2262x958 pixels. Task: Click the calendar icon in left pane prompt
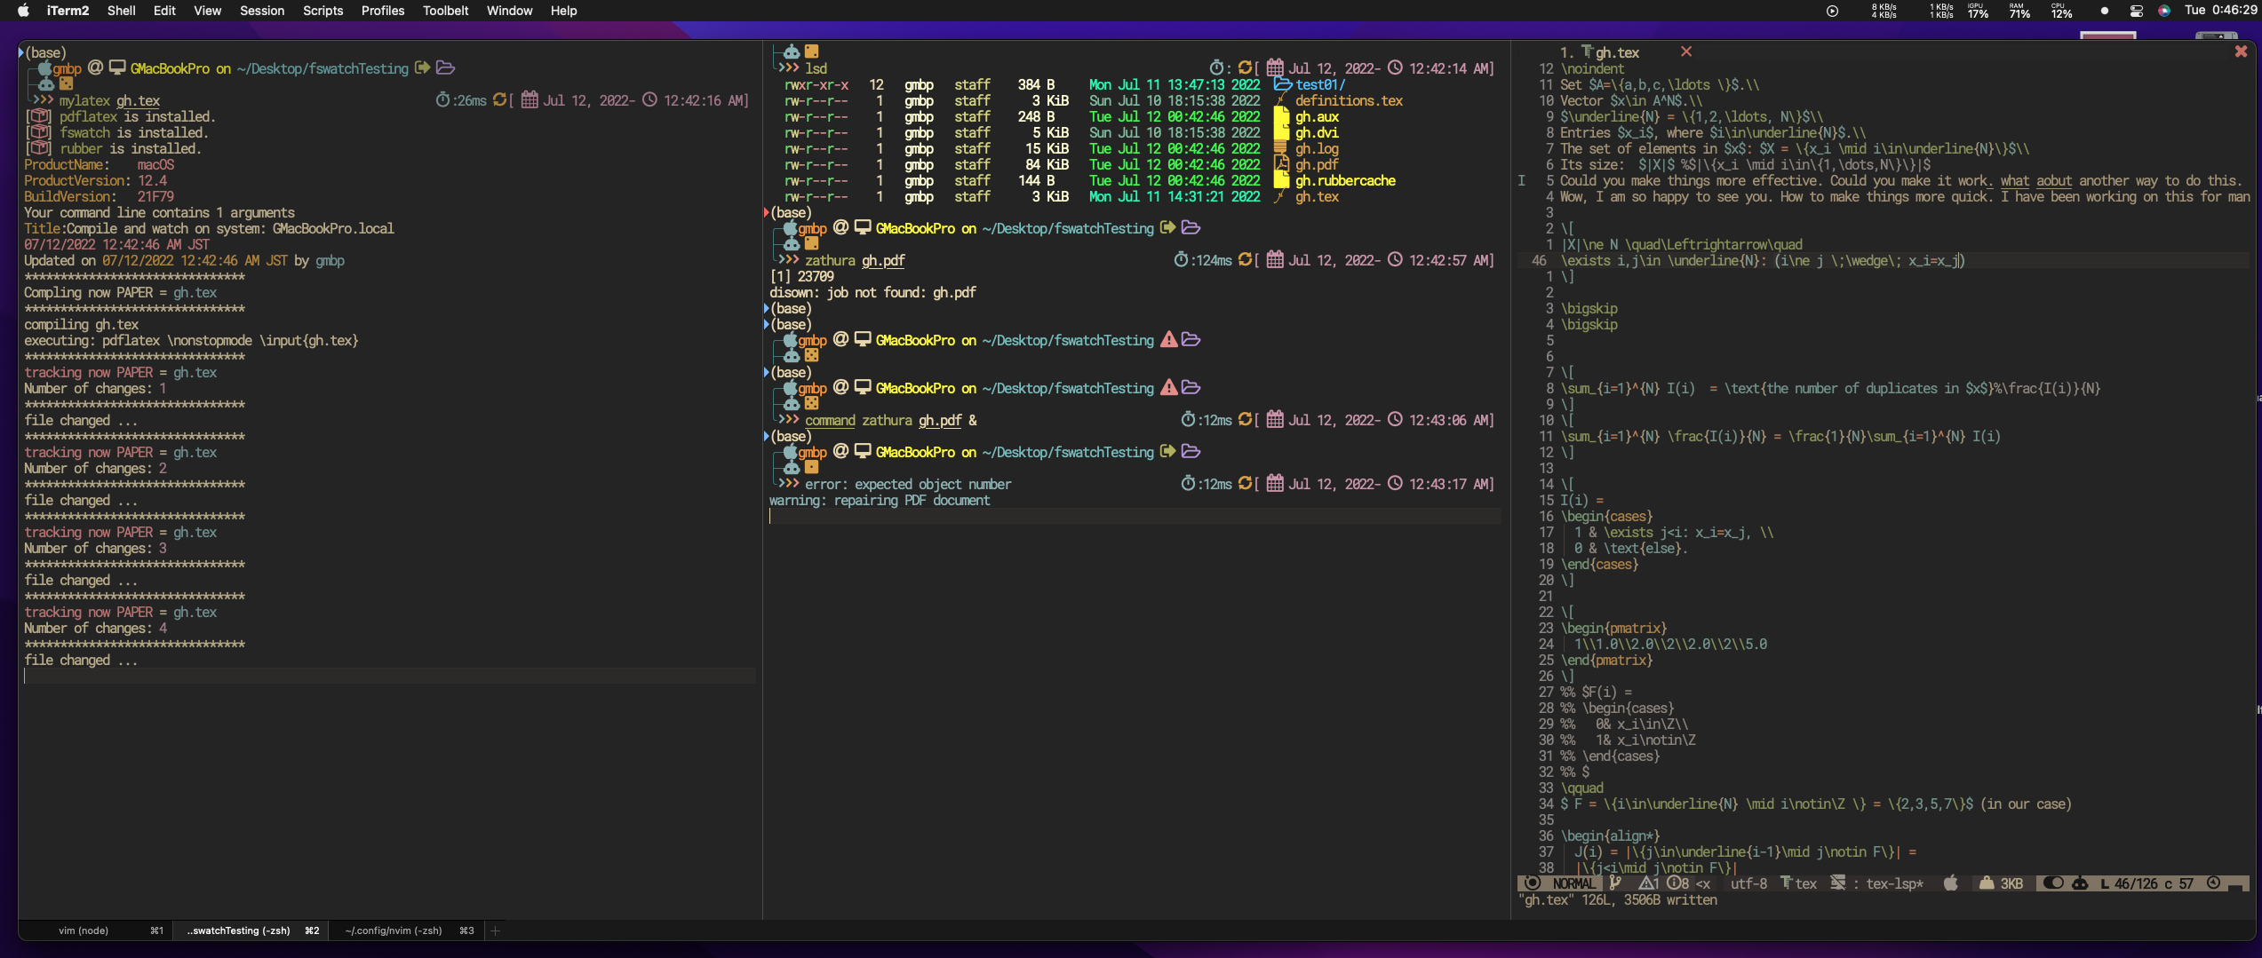[530, 100]
